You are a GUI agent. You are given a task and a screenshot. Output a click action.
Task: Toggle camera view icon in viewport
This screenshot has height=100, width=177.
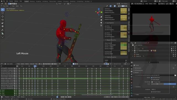coord(101,23)
